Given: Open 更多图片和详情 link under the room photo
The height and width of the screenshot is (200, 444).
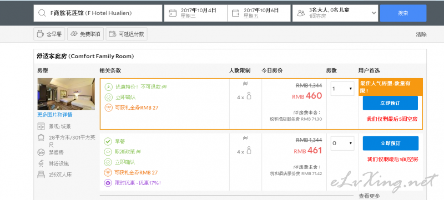Looking at the screenshot, I should click(54, 115).
